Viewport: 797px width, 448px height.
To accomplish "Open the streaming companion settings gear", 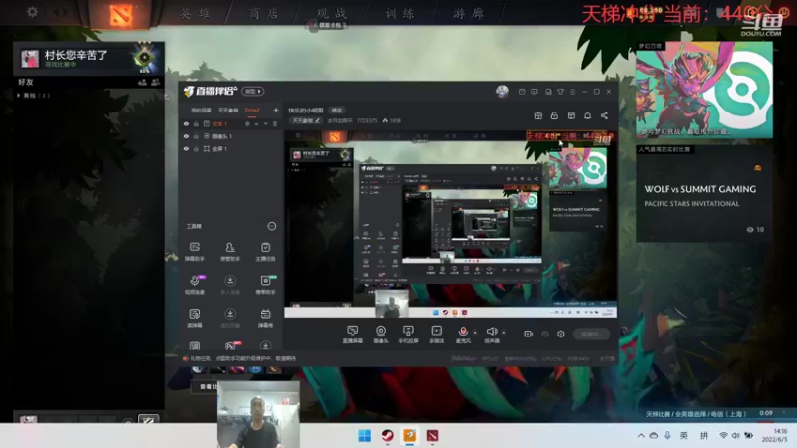I will [561, 334].
